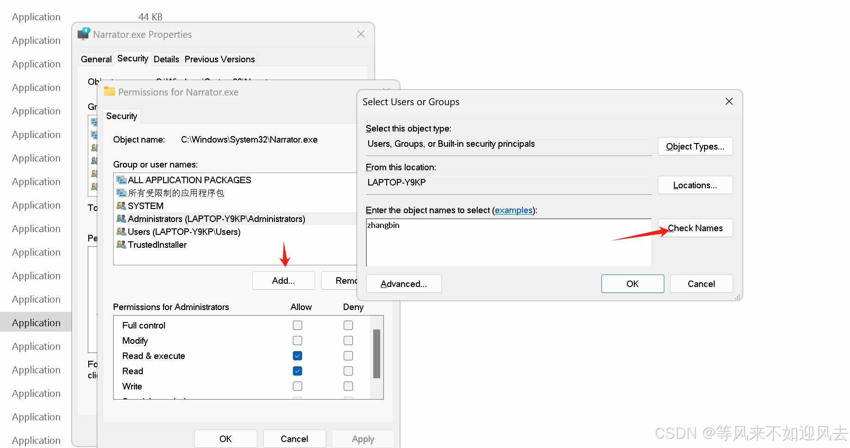Select the 所有受限制的应用程序包 entry icon
The height and width of the screenshot is (448, 850).
(x=121, y=193)
